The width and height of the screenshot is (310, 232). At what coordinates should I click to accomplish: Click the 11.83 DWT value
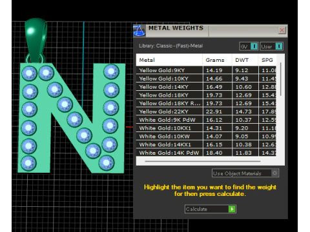(243, 153)
